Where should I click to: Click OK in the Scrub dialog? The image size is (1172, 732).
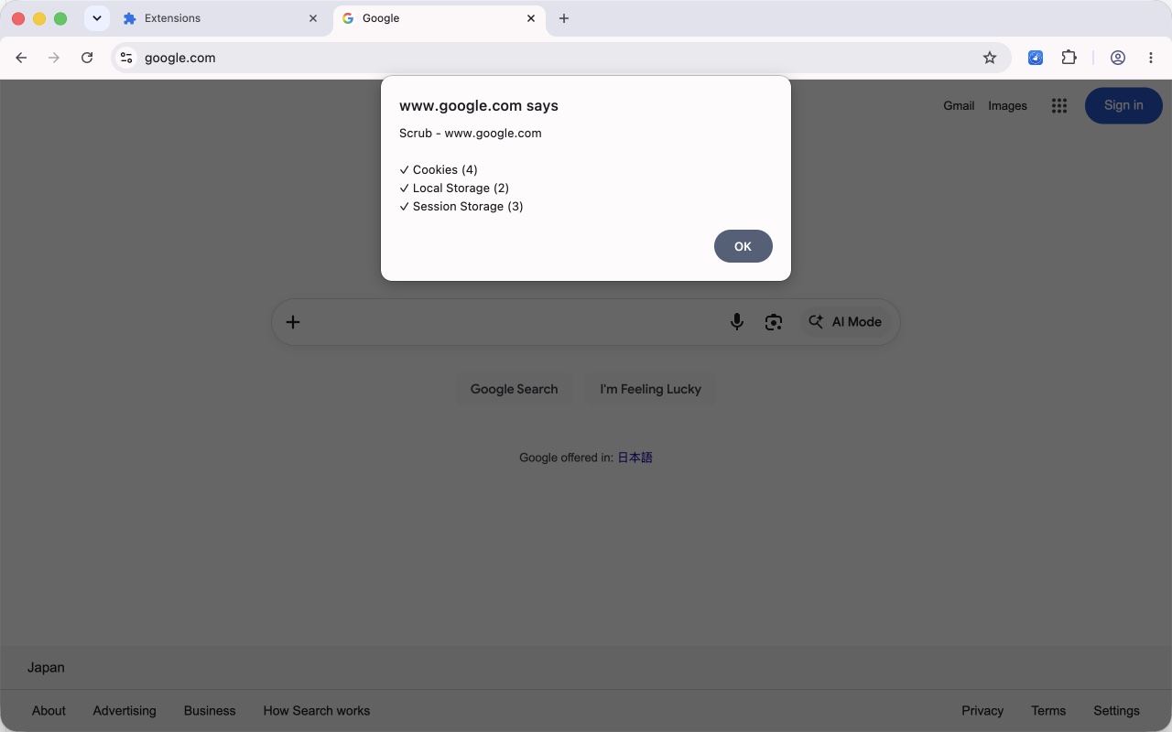(x=743, y=246)
